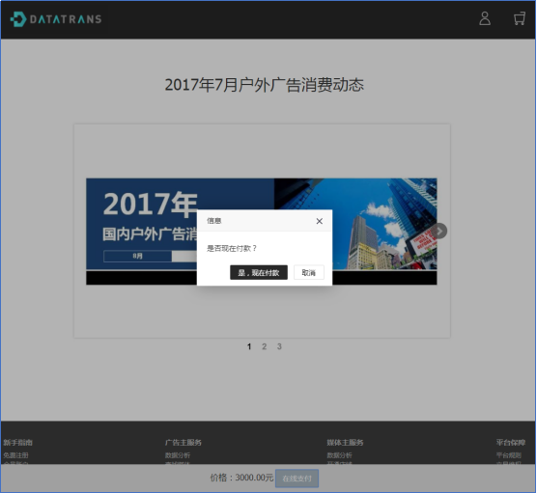The width and height of the screenshot is (537, 493).
Task: Go to slide page 1
Action: [249, 346]
